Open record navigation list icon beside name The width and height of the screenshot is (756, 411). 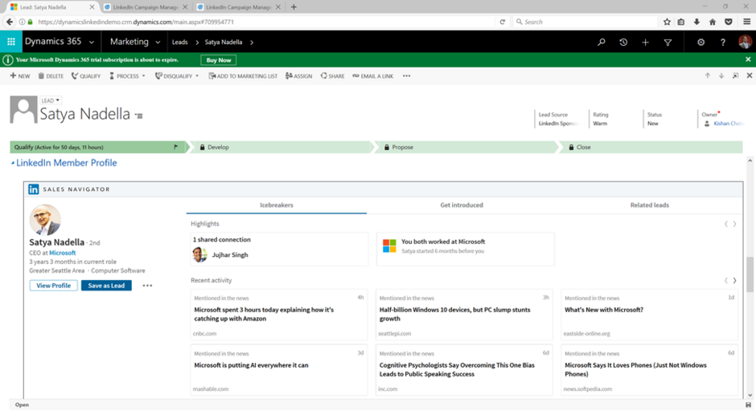point(139,116)
